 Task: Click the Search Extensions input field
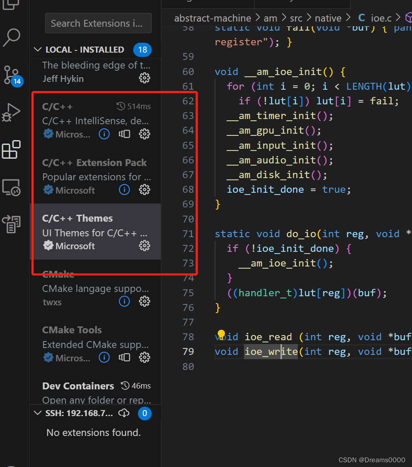[x=98, y=23]
